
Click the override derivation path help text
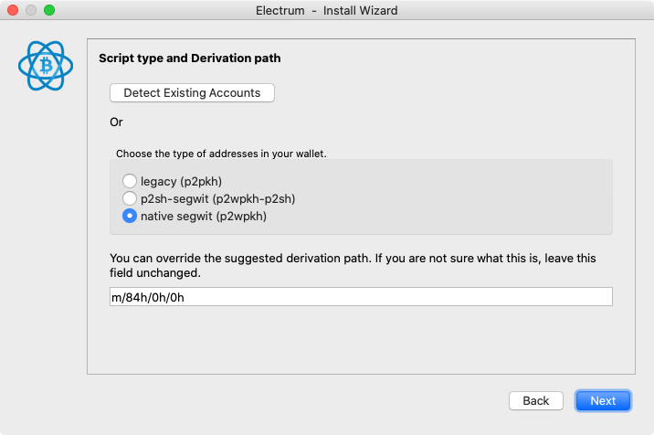tap(353, 266)
